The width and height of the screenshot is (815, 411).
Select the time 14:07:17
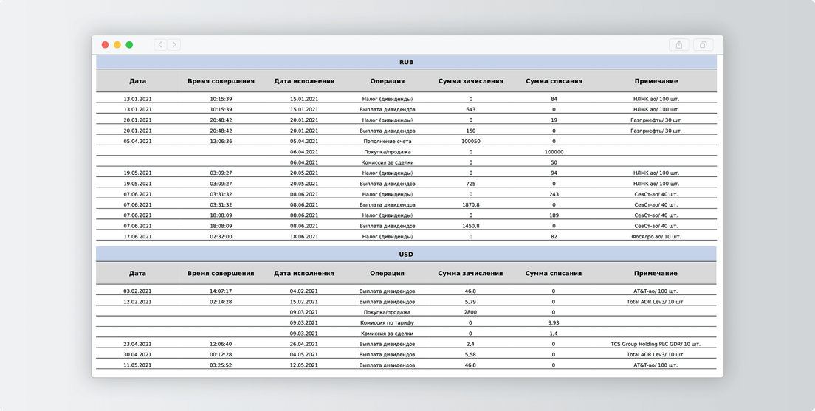pyautogui.click(x=221, y=291)
